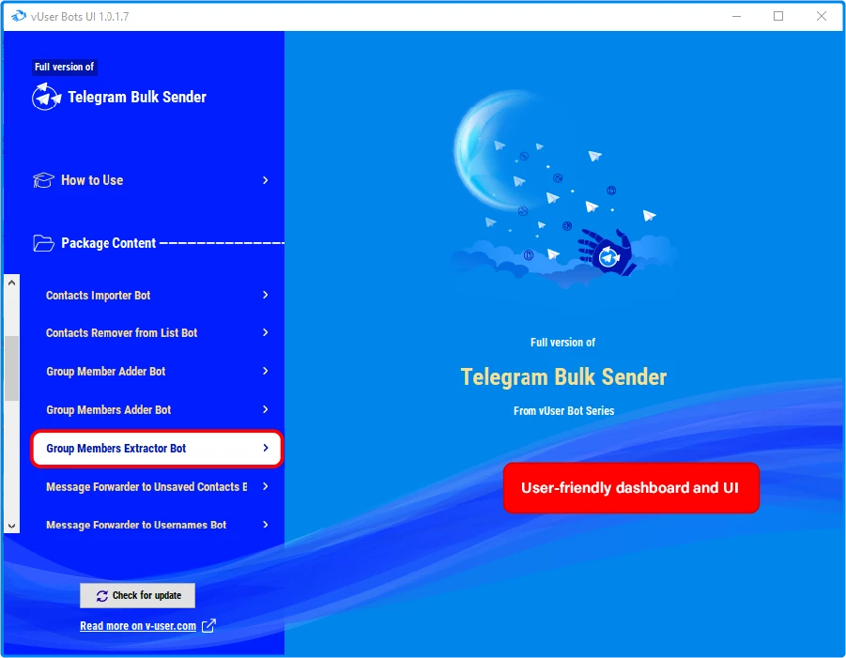
Task: Expand Contacts Importer Bot chevron arrow
Action: pyautogui.click(x=265, y=295)
